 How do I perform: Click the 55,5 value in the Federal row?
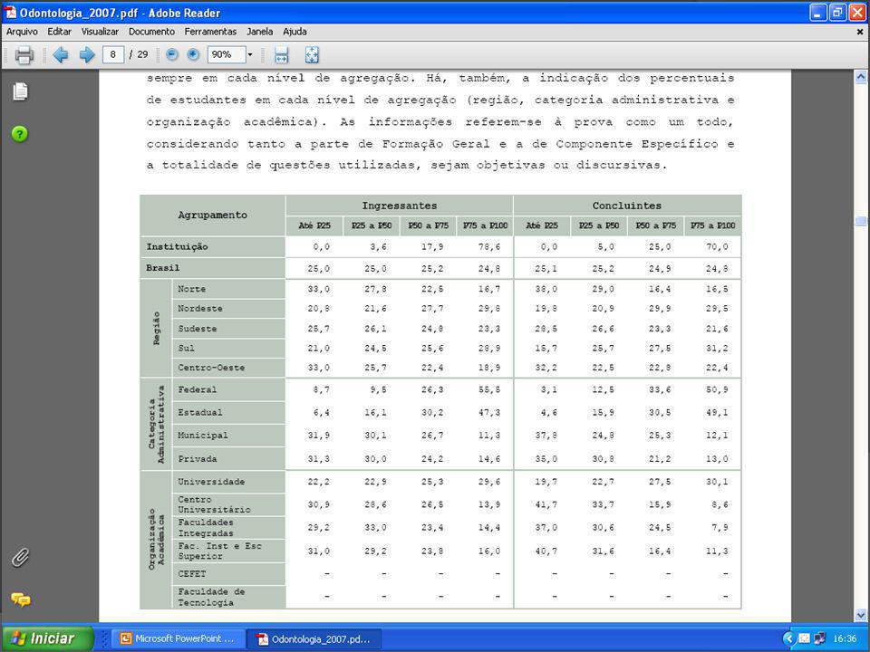point(488,389)
